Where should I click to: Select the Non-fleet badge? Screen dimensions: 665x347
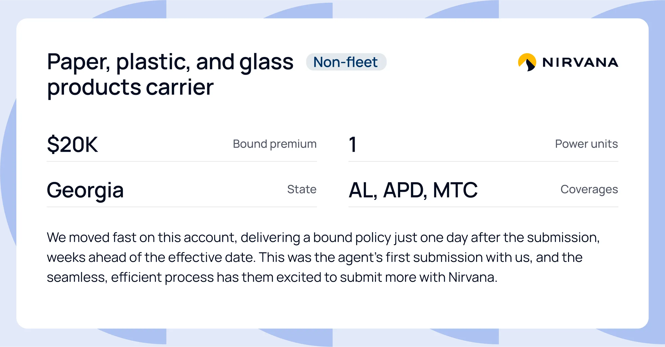click(346, 62)
